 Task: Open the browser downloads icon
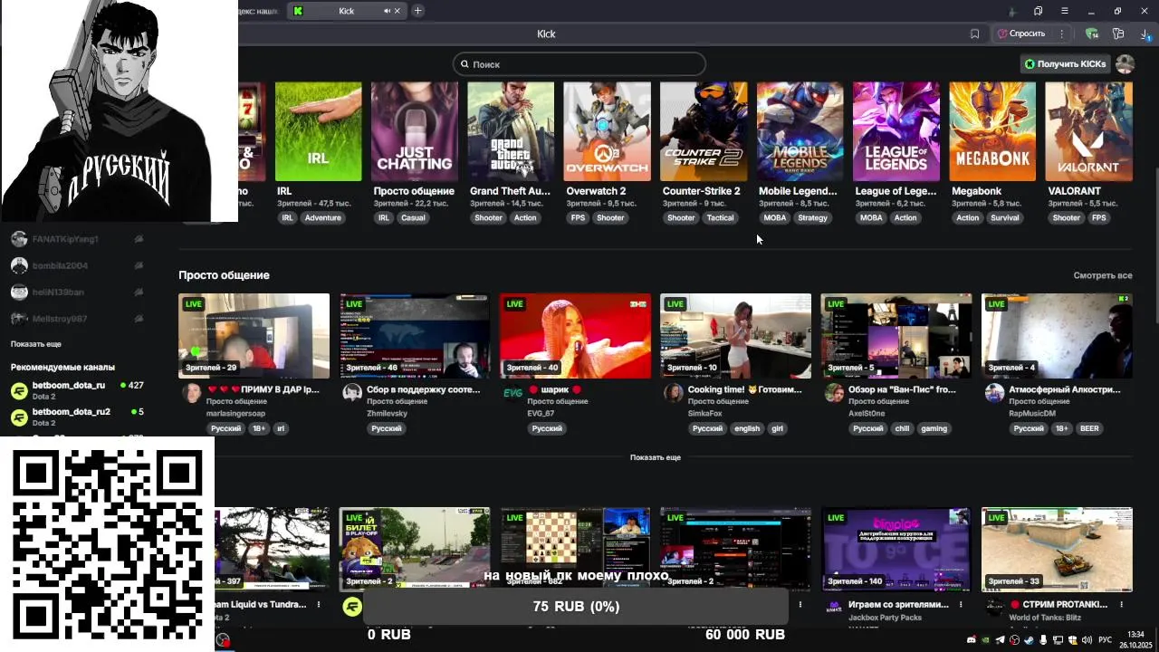pos(1145,34)
